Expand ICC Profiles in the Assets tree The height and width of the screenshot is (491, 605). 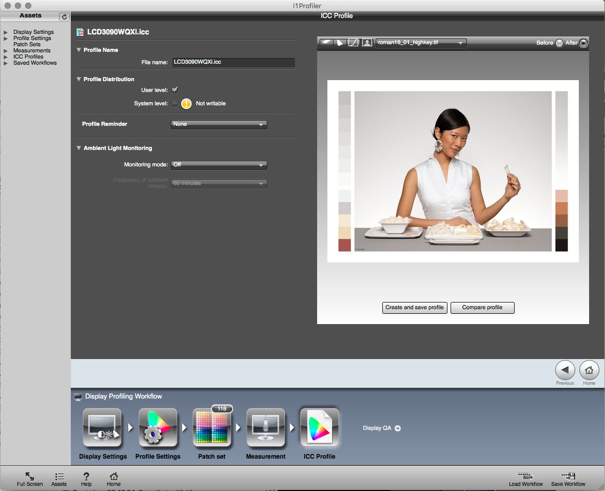pyautogui.click(x=6, y=57)
